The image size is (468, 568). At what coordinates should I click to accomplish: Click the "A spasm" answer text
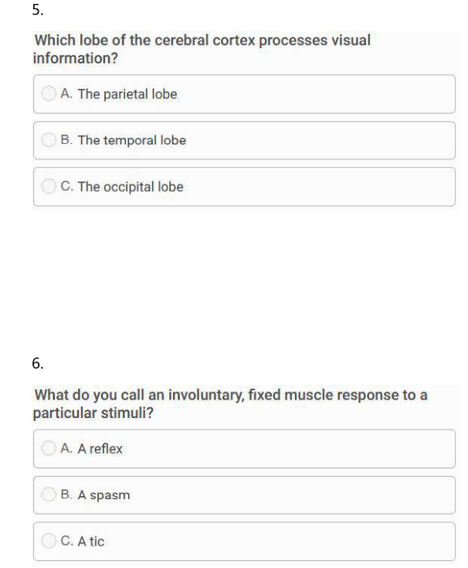pos(103,495)
